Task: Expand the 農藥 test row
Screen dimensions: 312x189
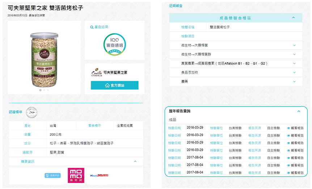Action: 294,81
